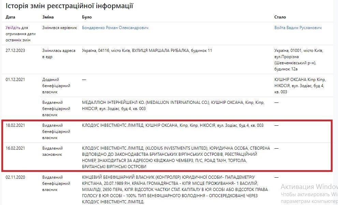Click the page heading 'Історія змін реєстраційної інформації'
The width and height of the screenshot is (338, 205).
[x=69, y=6]
